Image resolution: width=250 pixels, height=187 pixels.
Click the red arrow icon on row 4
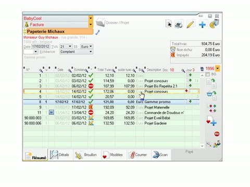click(187, 91)
